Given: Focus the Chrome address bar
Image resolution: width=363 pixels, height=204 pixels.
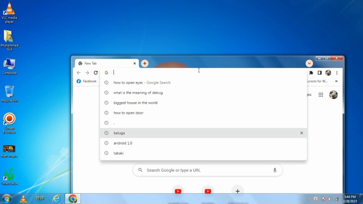Looking at the screenshot, I should pos(203,73).
